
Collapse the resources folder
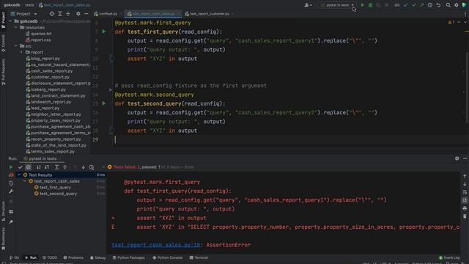point(16,27)
